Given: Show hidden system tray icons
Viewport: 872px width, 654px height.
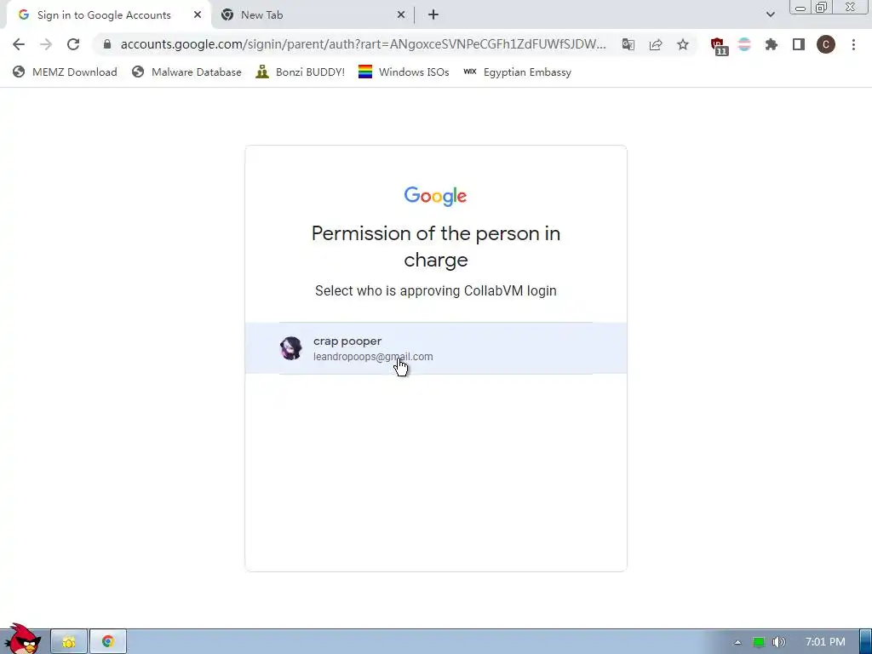Looking at the screenshot, I should (x=737, y=642).
